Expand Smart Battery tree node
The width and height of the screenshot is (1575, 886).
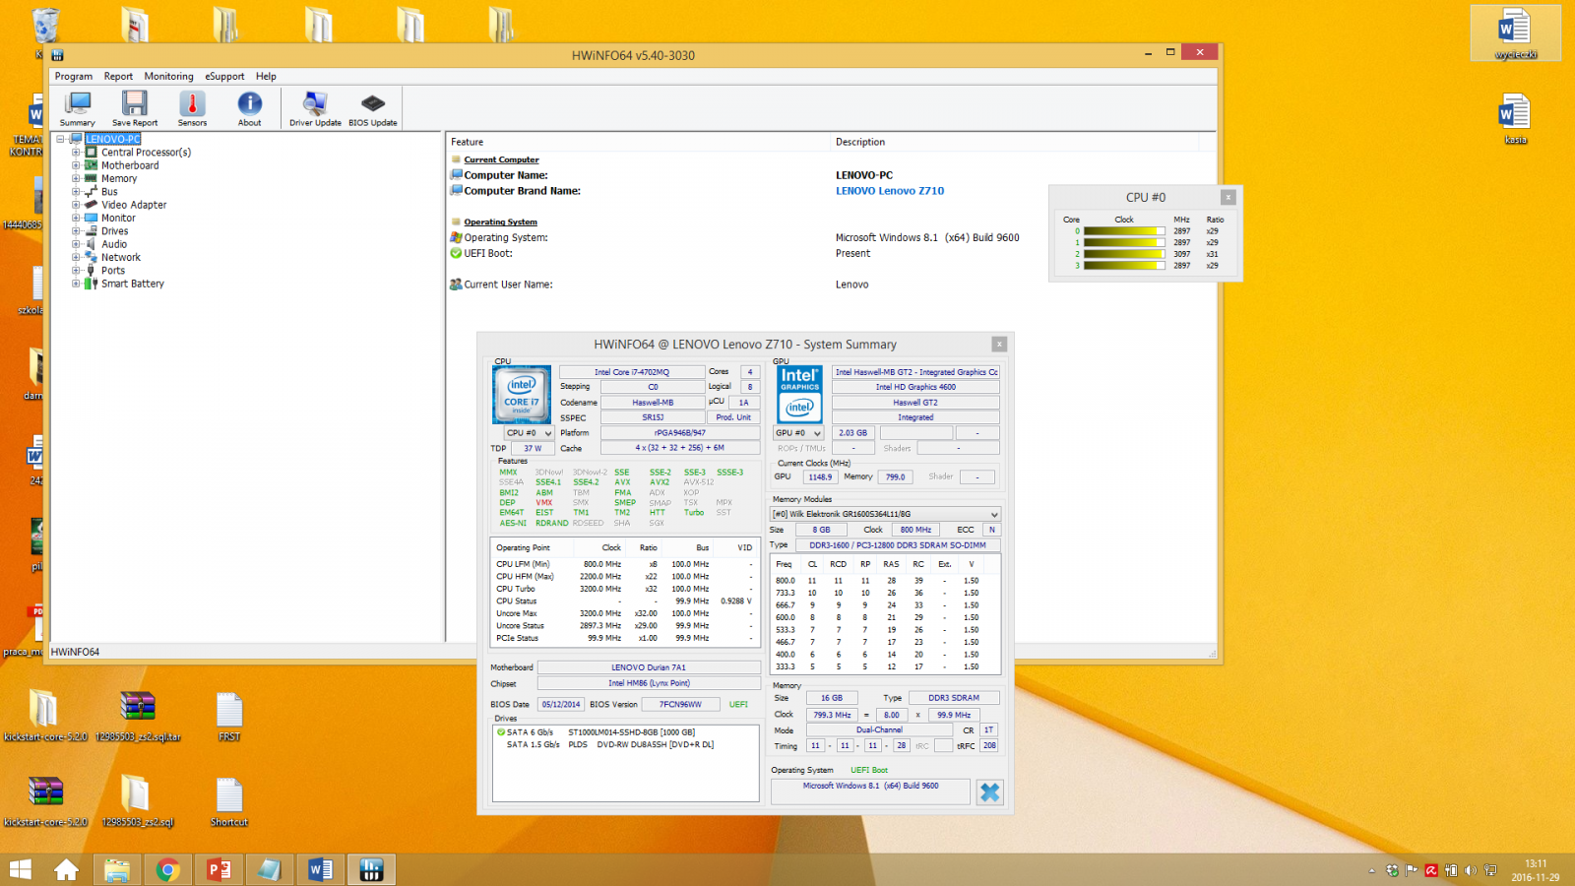tap(76, 284)
